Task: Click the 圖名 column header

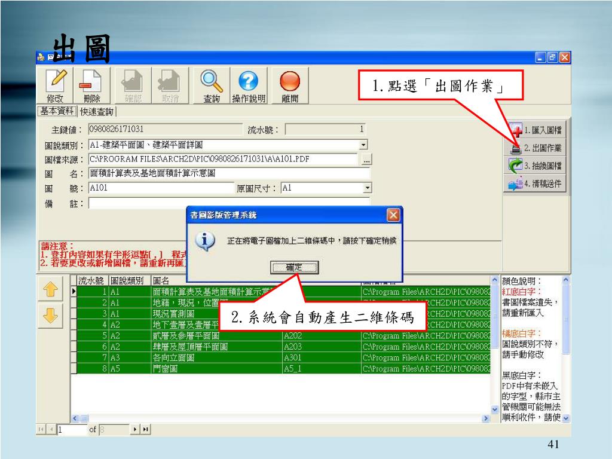Action: [169, 281]
